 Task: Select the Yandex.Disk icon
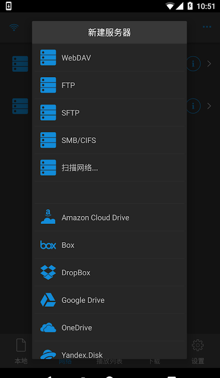click(x=48, y=354)
